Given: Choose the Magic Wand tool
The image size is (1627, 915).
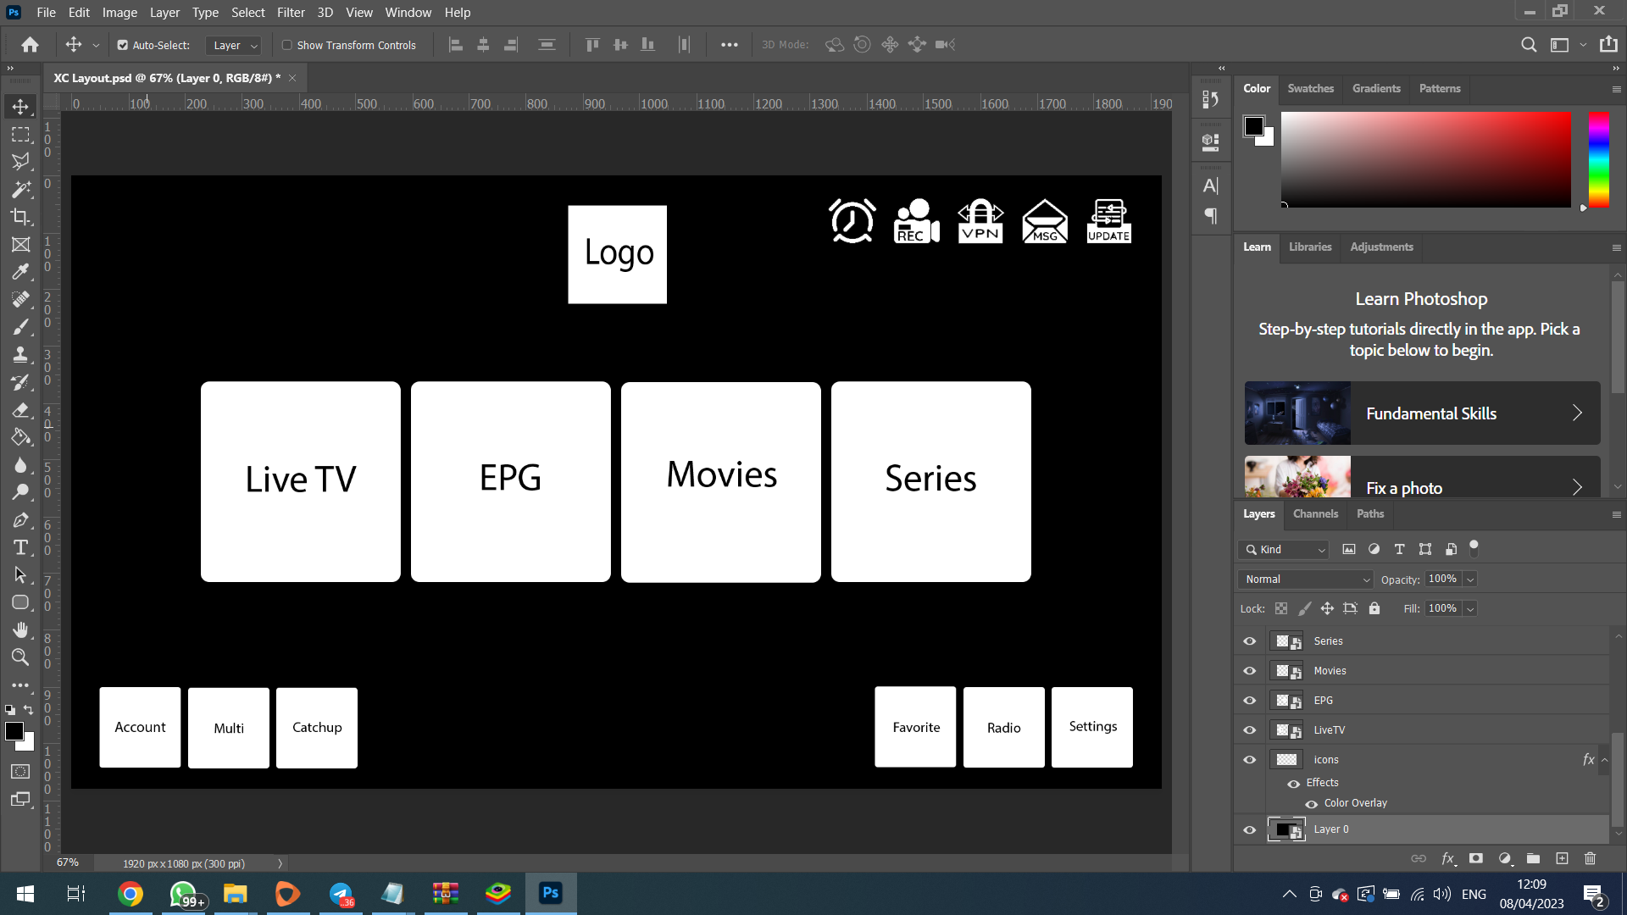Looking at the screenshot, I should [x=20, y=189].
